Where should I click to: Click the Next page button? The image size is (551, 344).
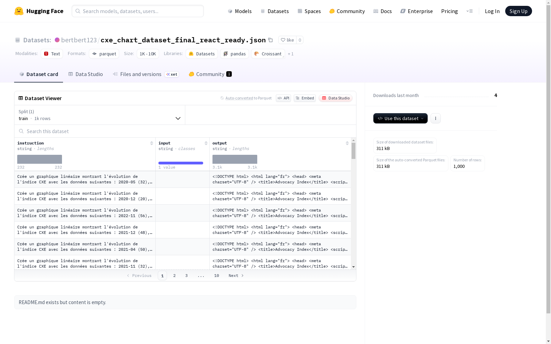click(x=236, y=276)
